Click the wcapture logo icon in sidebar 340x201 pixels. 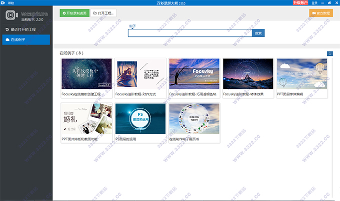pos(11,15)
